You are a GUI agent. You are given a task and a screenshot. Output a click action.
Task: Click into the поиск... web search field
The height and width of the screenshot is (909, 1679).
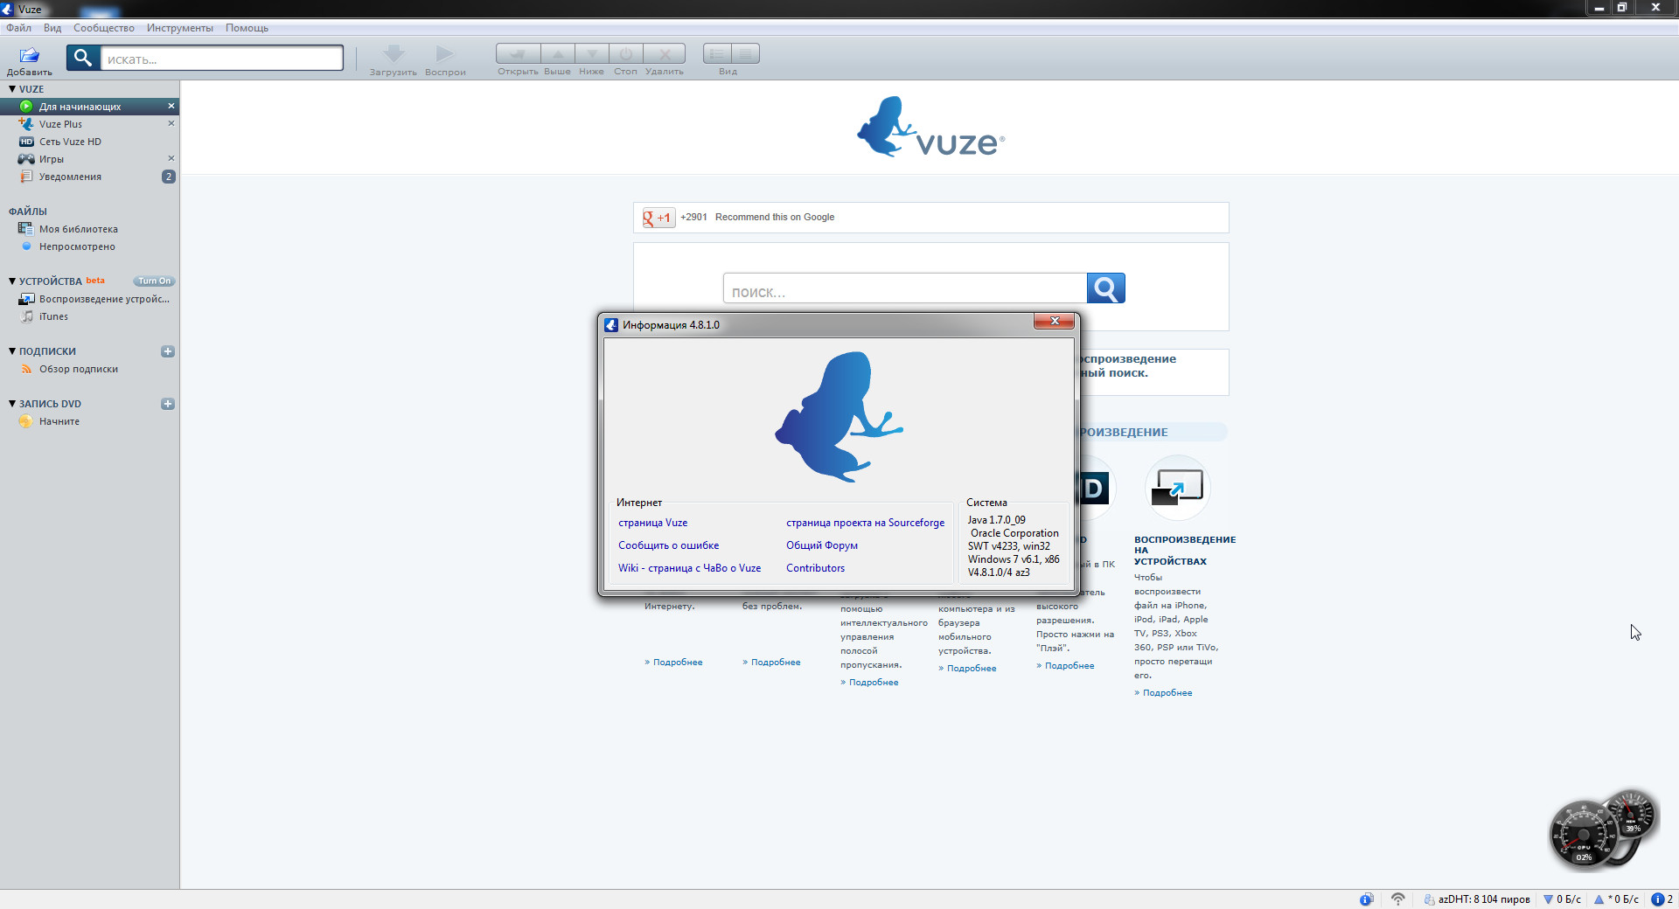(x=904, y=288)
